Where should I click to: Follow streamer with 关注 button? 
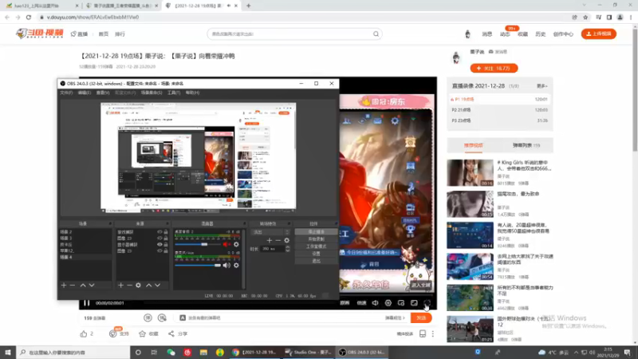(494, 69)
